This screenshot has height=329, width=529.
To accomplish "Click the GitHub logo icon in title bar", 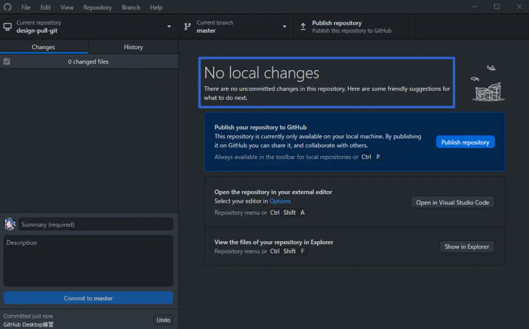I will (7, 7).
